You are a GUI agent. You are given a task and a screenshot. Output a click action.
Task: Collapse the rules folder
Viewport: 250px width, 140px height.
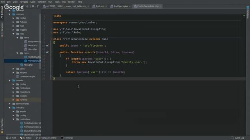point(17,53)
